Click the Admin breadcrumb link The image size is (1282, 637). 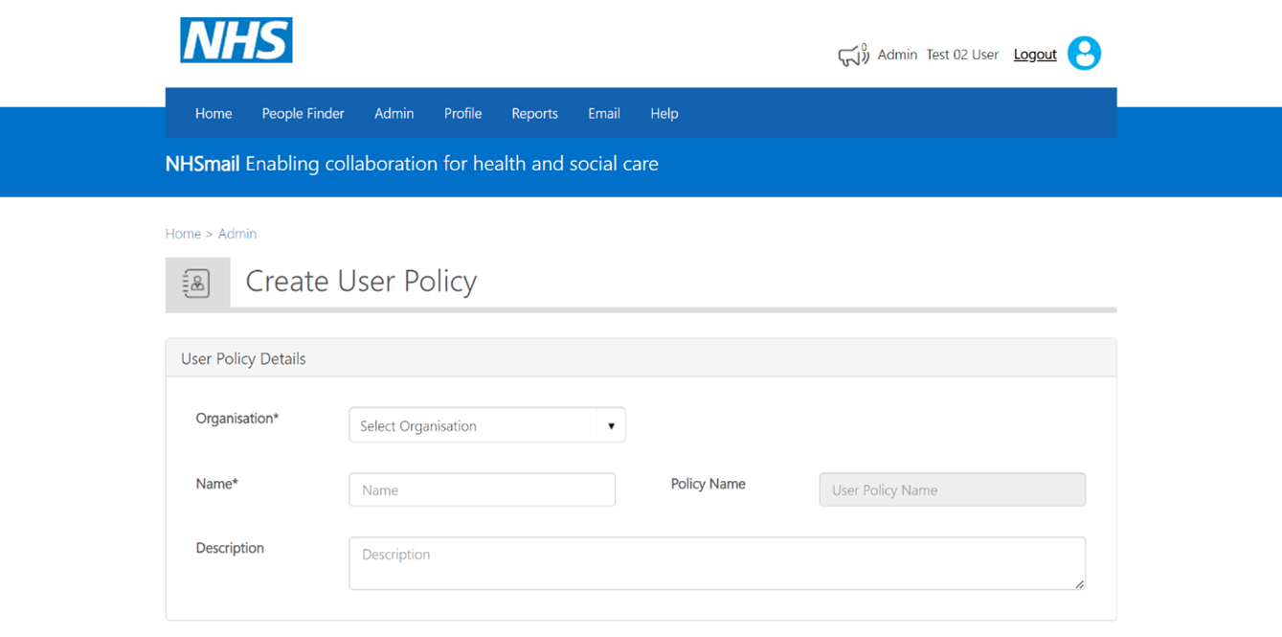[237, 234]
